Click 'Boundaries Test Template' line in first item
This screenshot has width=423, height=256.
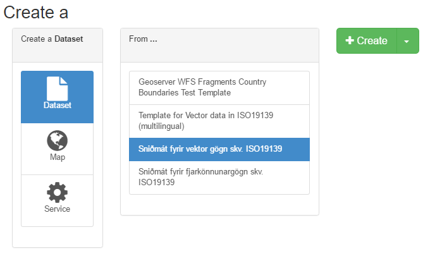point(185,93)
